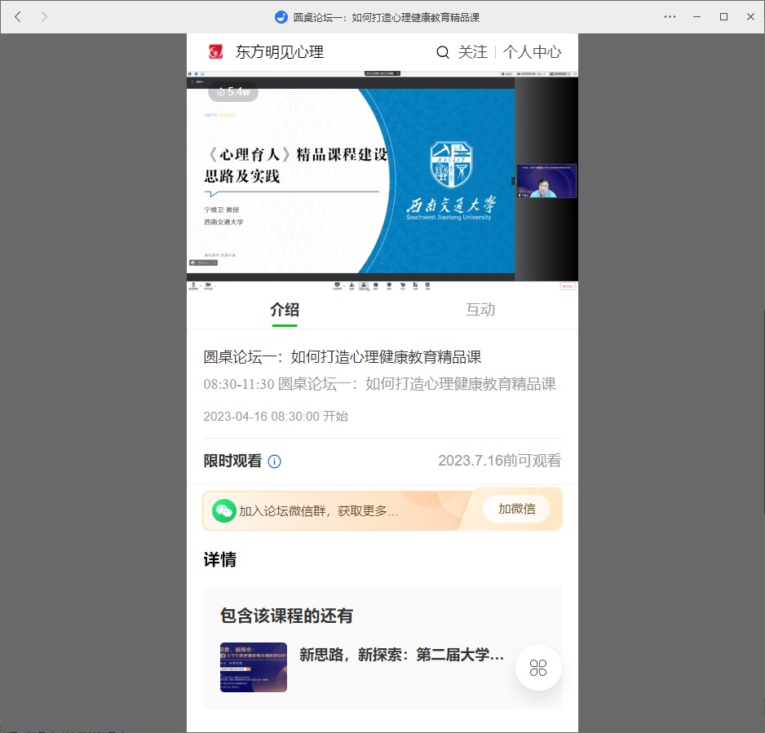Screen dimensions: 765x733
Task: Click the search magnifier icon
Action: point(443,52)
